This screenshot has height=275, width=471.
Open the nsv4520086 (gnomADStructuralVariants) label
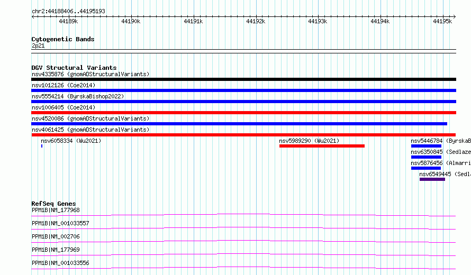pyautogui.click(x=90, y=118)
